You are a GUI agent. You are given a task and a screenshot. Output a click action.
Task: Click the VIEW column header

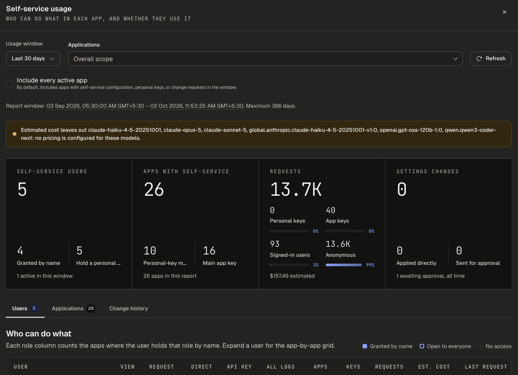coord(127,367)
